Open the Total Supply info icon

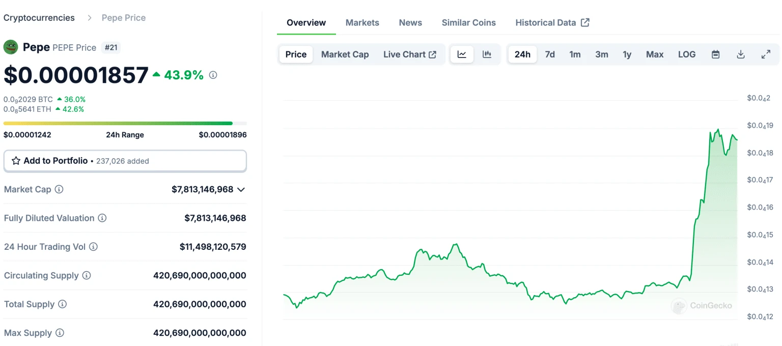(x=62, y=304)
